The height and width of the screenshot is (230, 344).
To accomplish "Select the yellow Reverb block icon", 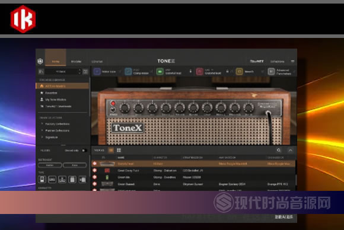I will (x=240, y=72).
